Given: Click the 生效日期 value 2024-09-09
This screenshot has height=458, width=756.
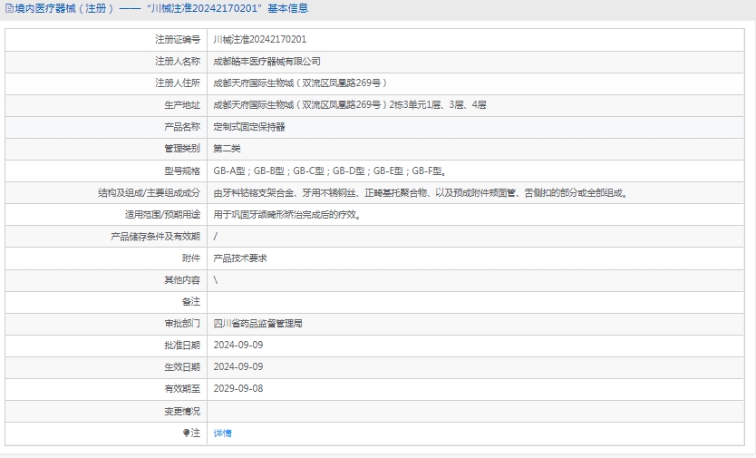Looking at the screenshot, I should (x=237, y=366).
